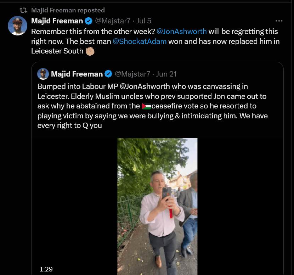The width and height of the screenshot is (294, 275).
Task: Click the verified badge on the main tweet
Action: [89, 21]
